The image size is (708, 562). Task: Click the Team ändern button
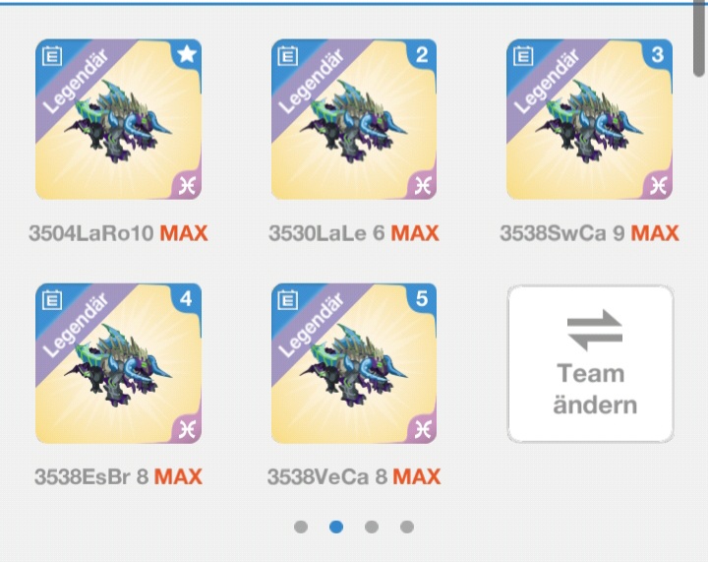(x=591, y=363)
